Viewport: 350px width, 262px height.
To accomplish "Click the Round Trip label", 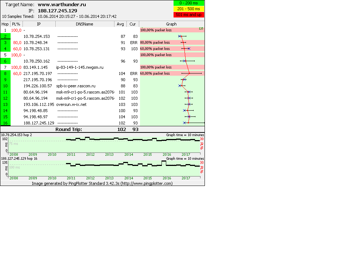I will 69,130.
